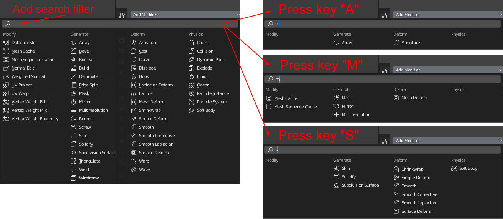The width and height of the screenshot is (503, 219).
Task: Click the Lattice modifier icon
Action: point(134,93)
